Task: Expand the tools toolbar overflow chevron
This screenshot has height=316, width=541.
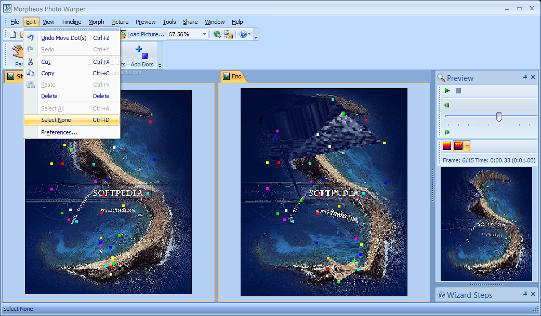Action: [160, 65]
